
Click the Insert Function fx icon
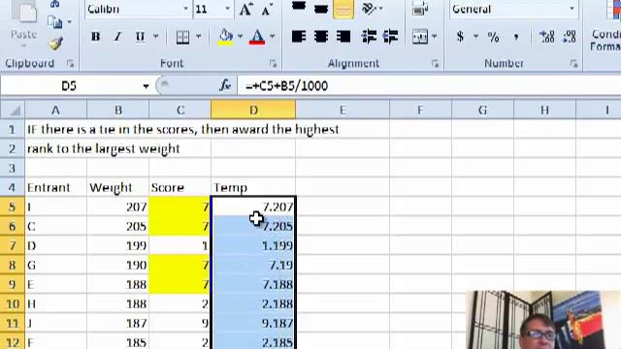(225, 85)
